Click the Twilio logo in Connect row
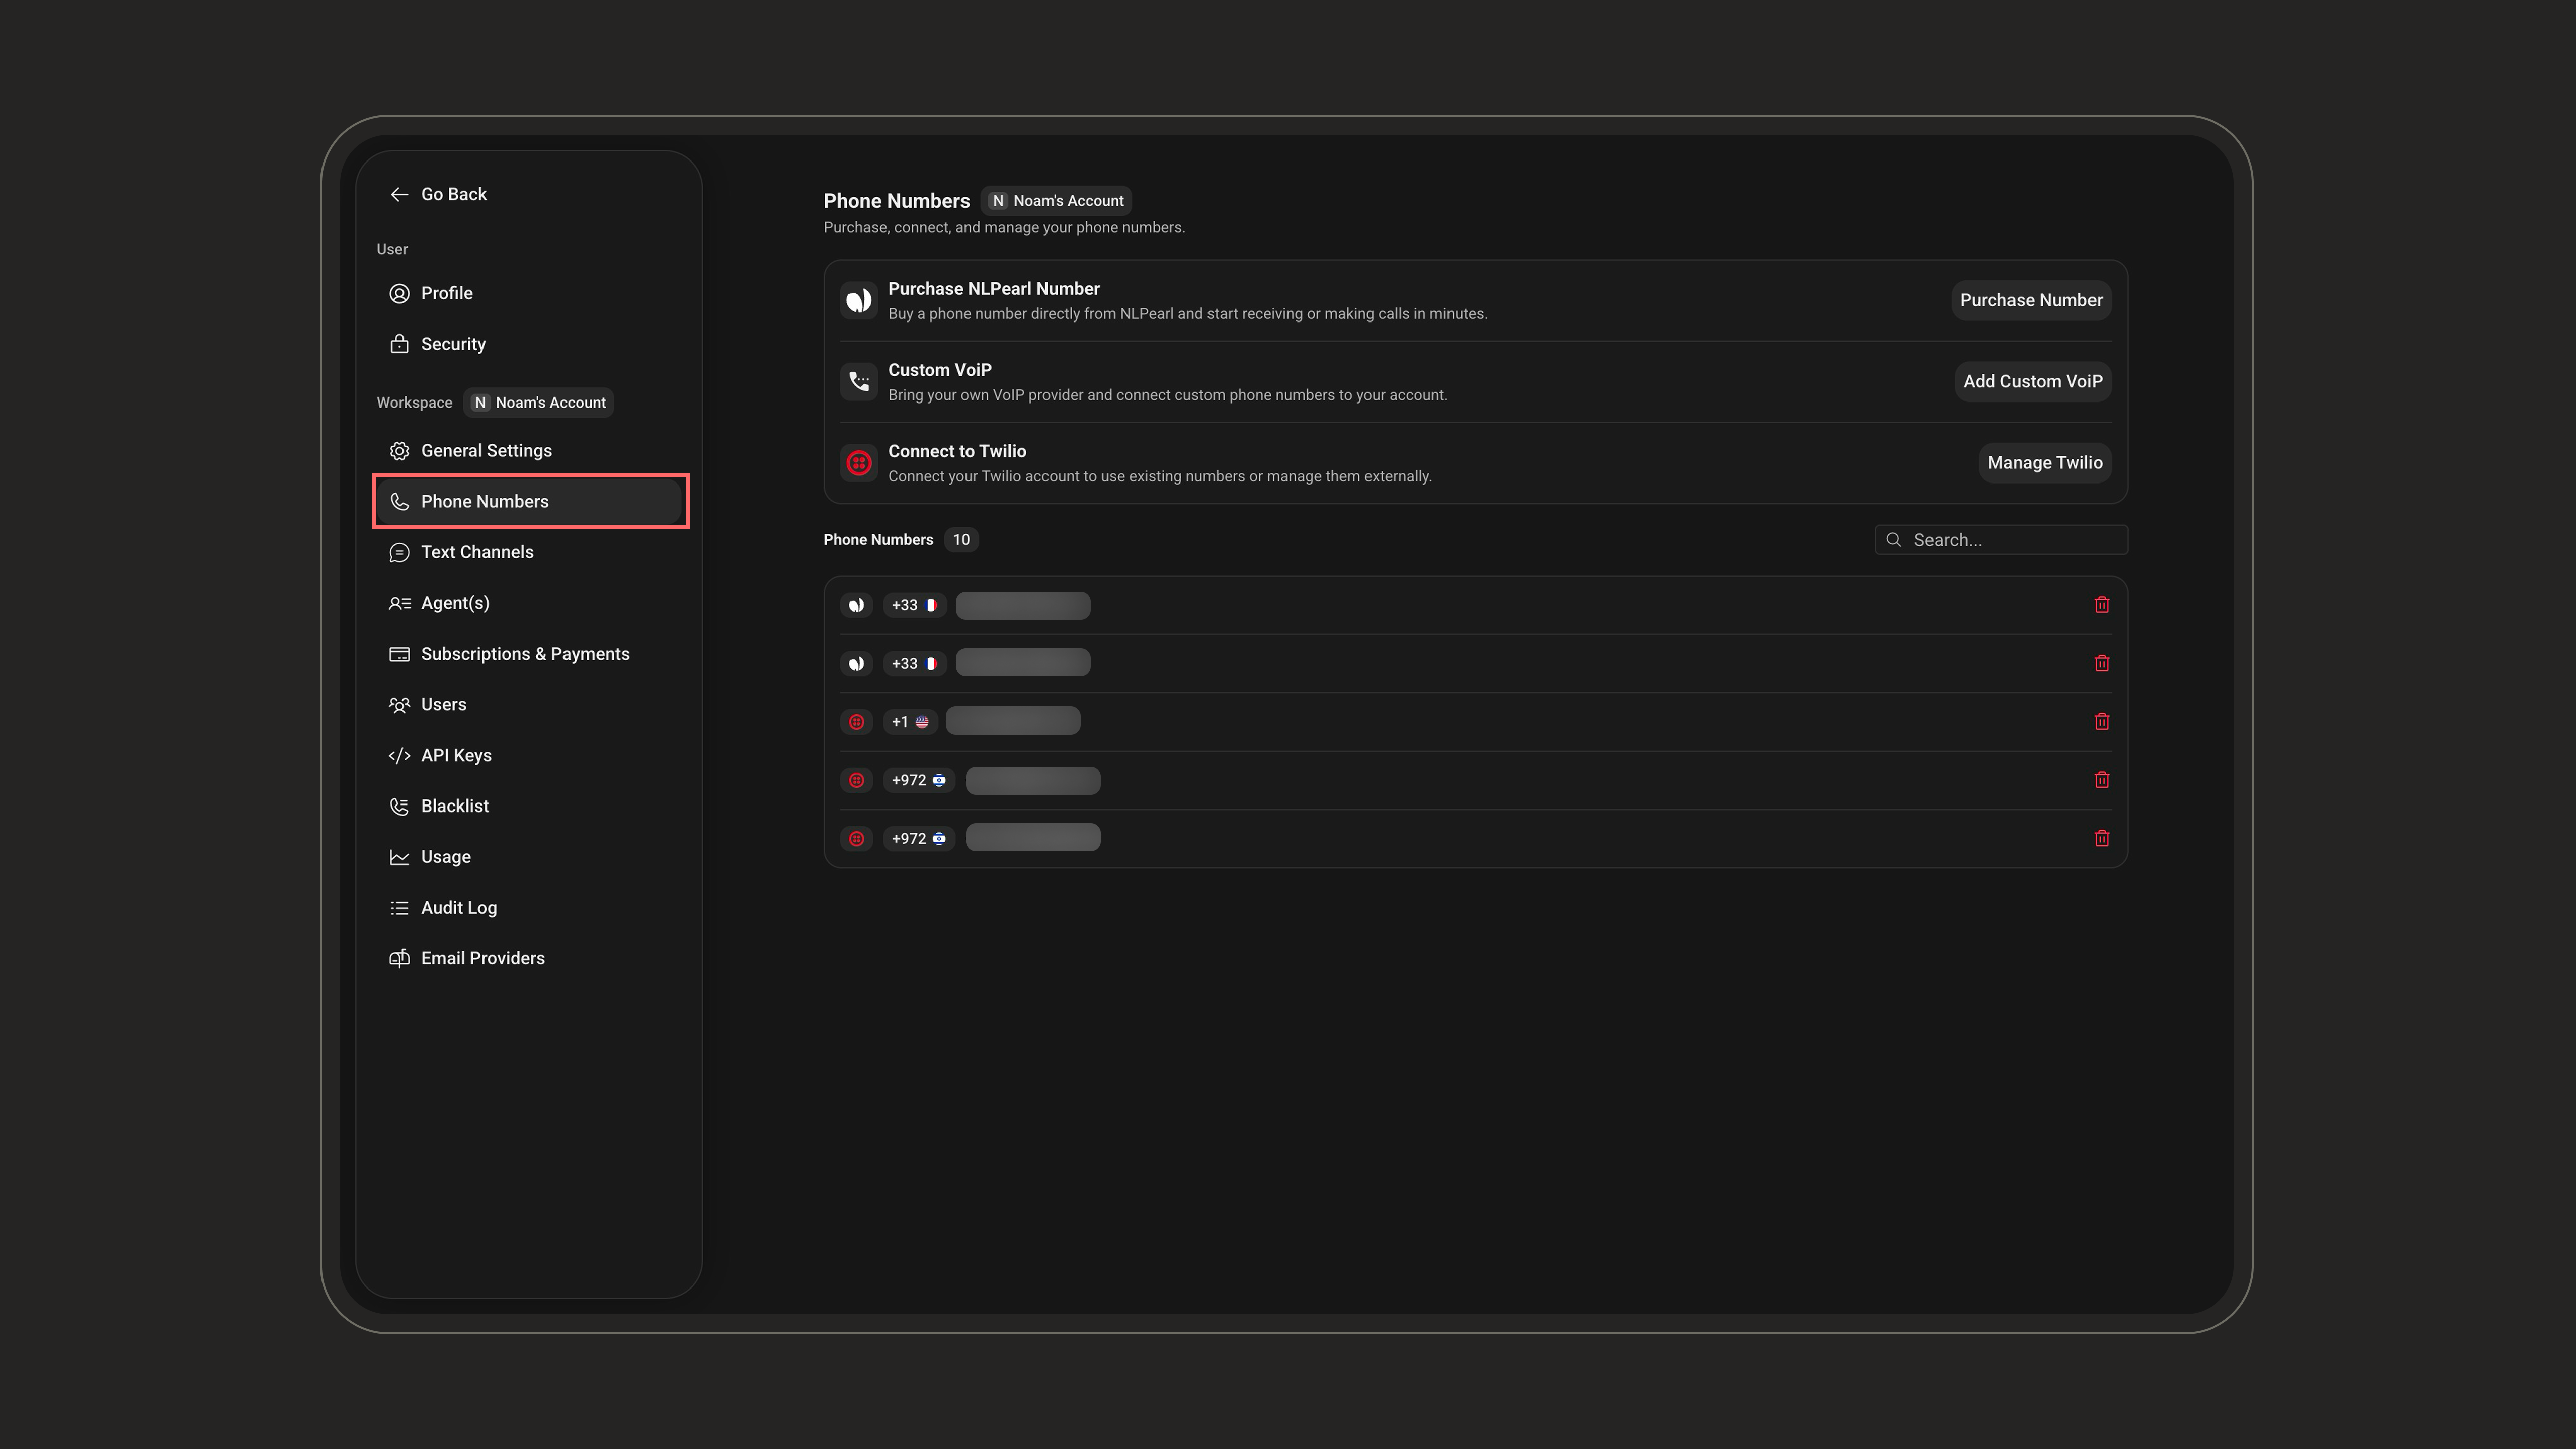The width and height of the screenshot is (2576, 1449). click(x=858, y=463)
